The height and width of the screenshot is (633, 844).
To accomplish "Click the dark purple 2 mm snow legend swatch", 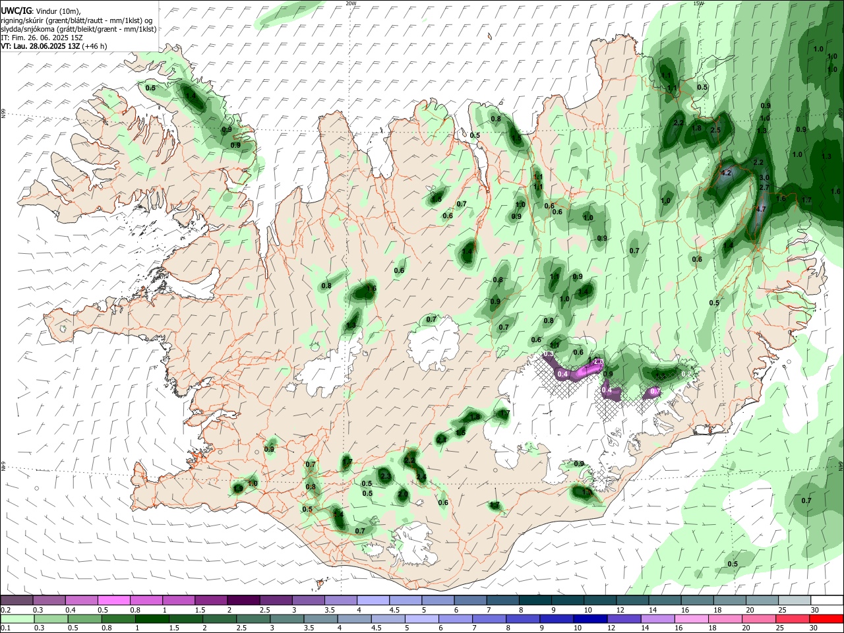I will [243, 600].
